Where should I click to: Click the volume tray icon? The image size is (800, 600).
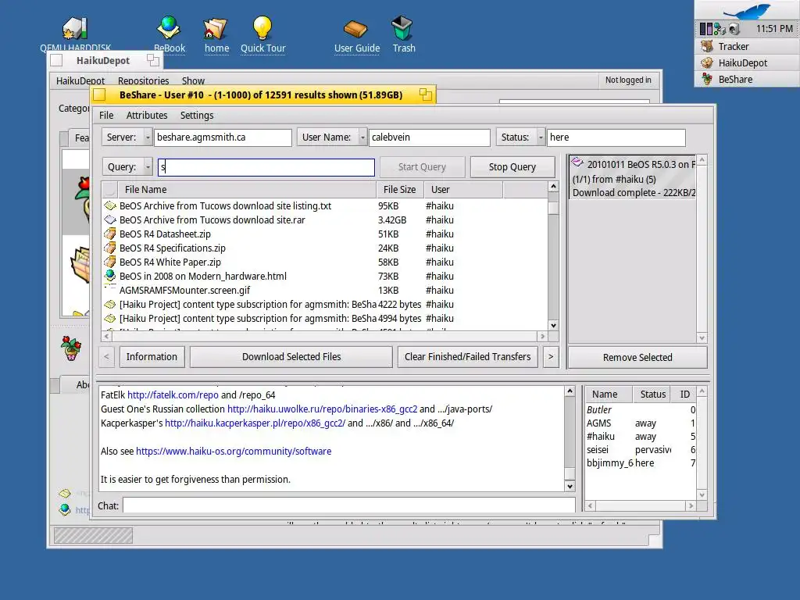[734, 29]
